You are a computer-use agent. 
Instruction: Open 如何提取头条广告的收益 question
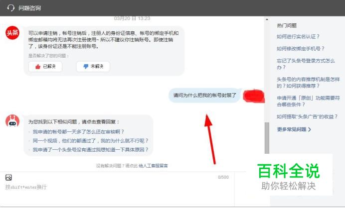307,116
